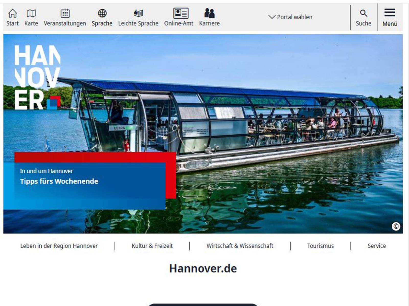Open Leben in der Region Hannover
The image size is (409, 306).
(59, 246)
